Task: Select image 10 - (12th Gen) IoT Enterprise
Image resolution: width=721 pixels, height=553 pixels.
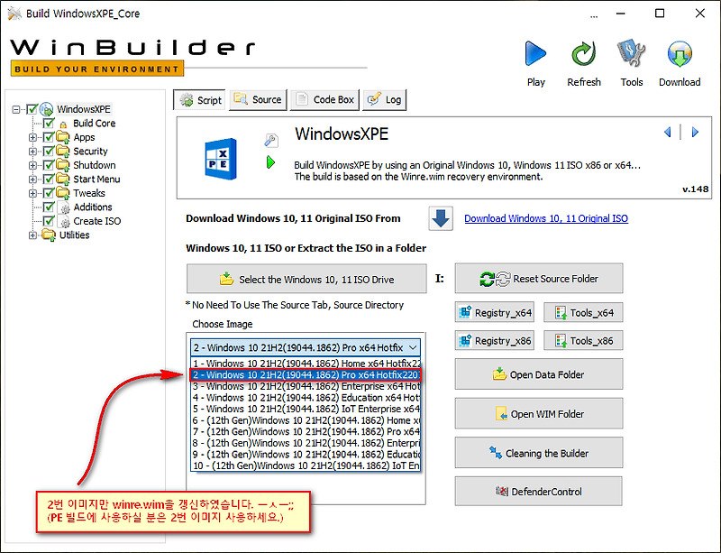Action: click(x=306, y=465)
